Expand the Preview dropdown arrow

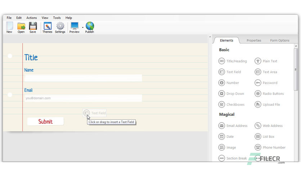pos(83,27)
